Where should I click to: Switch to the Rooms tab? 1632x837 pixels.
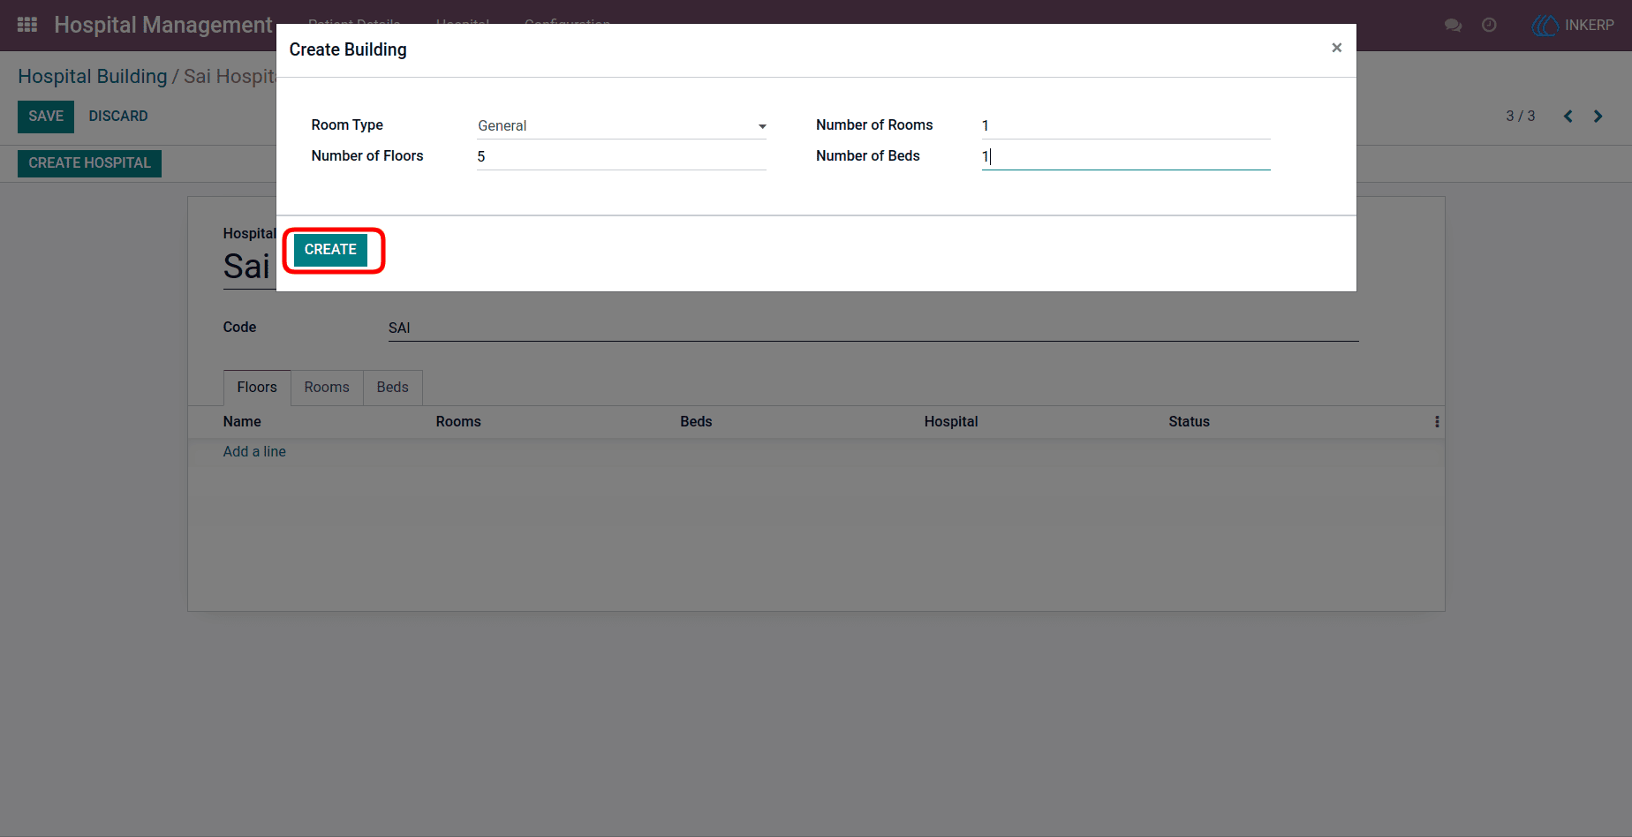click(x=327, y=388)
